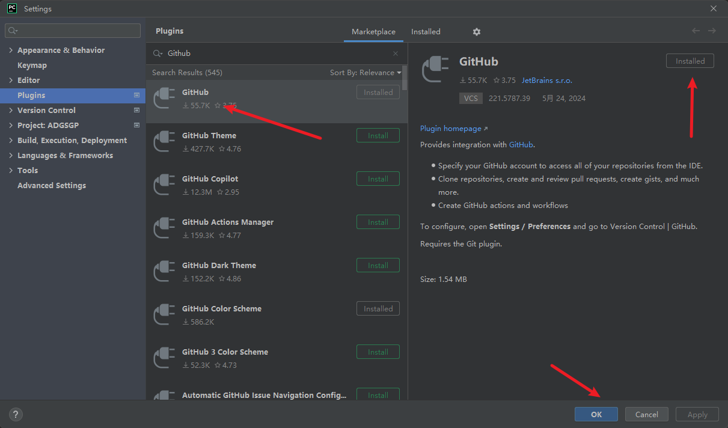728x428 pixels.
Task: Select Keymap in settings tree
Action: 73,66
